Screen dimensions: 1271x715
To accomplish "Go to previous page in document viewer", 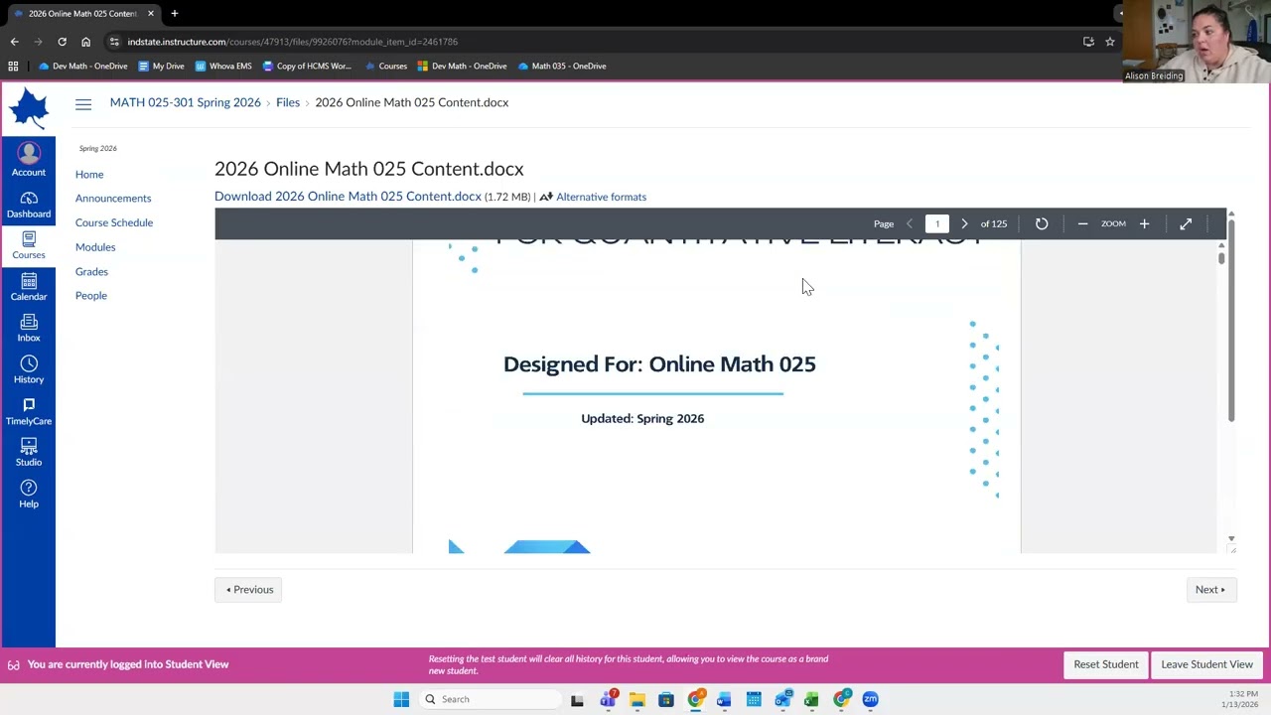I will (910, 224).
